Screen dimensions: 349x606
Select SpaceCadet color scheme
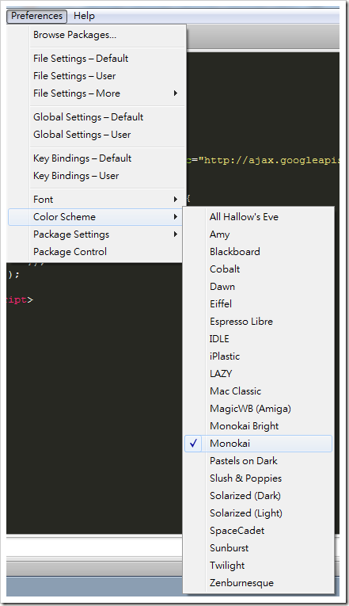(258, 531)
